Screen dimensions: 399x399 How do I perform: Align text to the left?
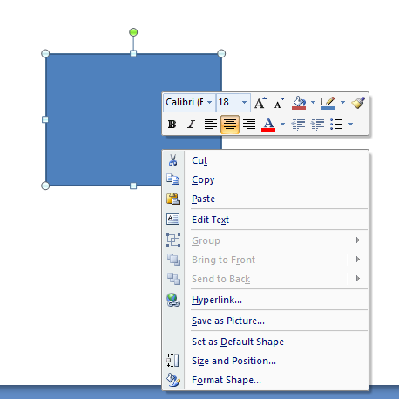click(x=211, y=125)
